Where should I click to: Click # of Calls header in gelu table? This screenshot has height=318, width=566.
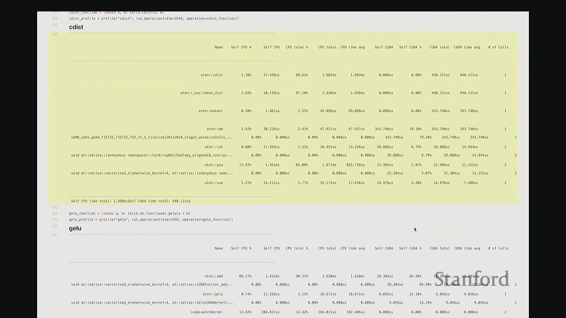click(498, 248)
